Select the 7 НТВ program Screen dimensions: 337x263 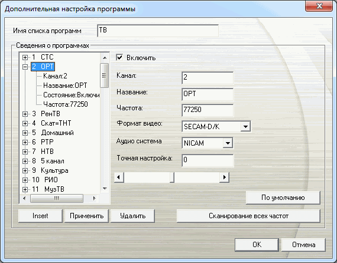click(x=43, y=152)
